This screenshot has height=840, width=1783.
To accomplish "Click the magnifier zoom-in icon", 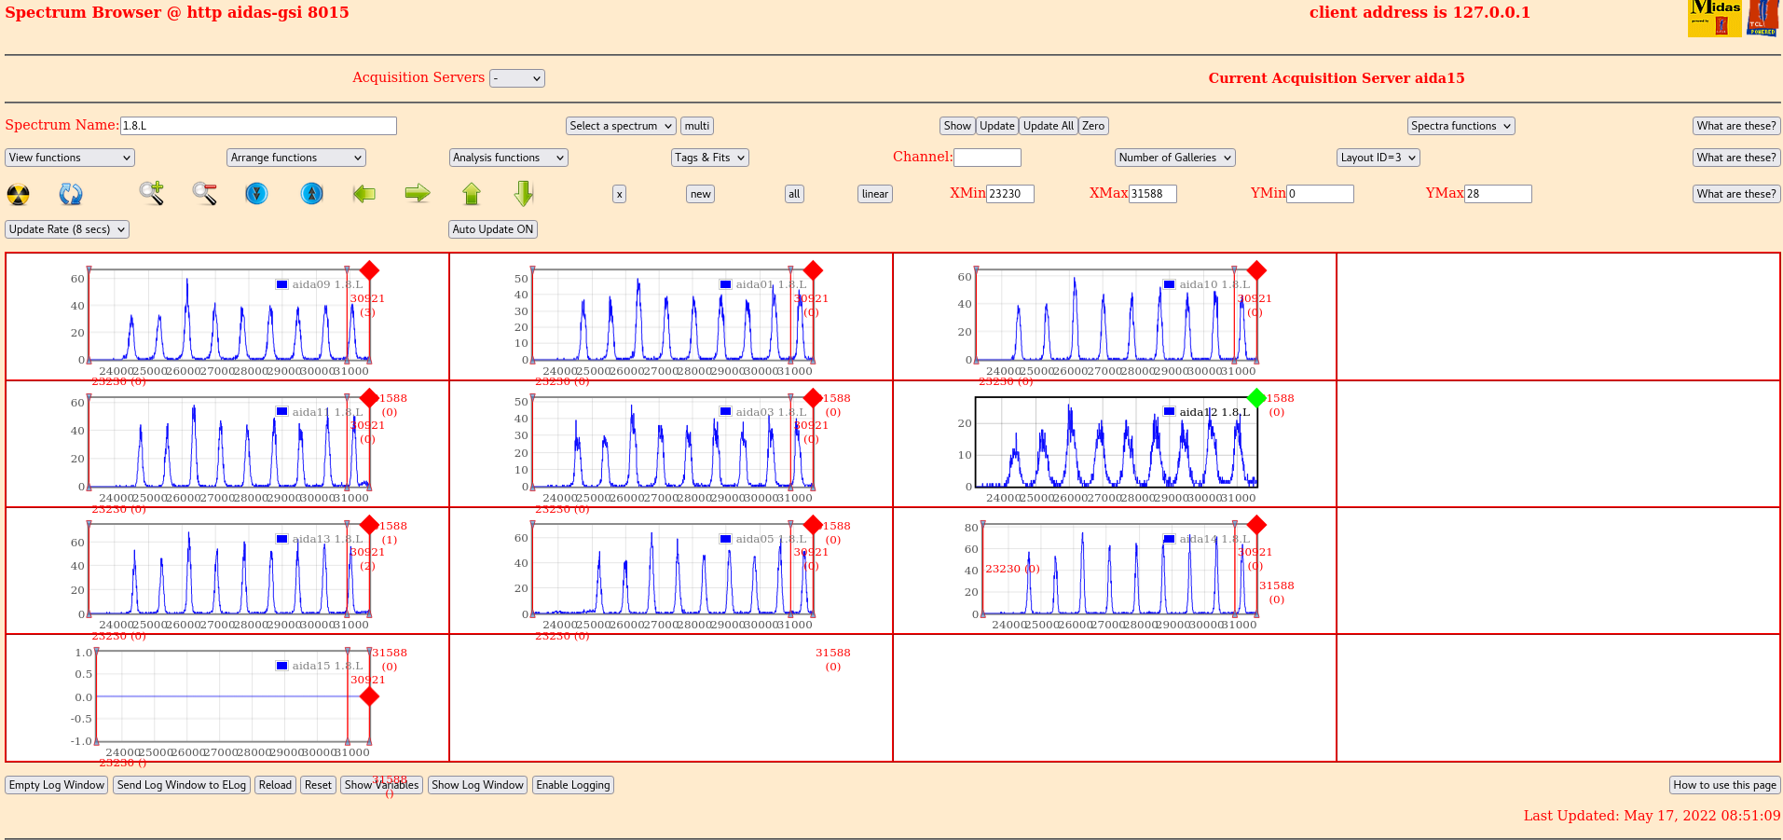I will coord(151,193).
